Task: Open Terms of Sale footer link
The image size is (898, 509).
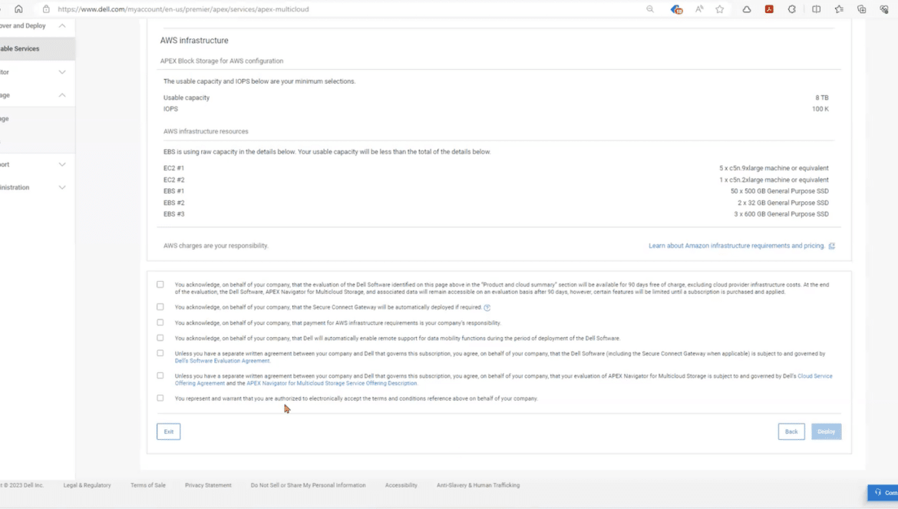Action: [x=148, y=485]
